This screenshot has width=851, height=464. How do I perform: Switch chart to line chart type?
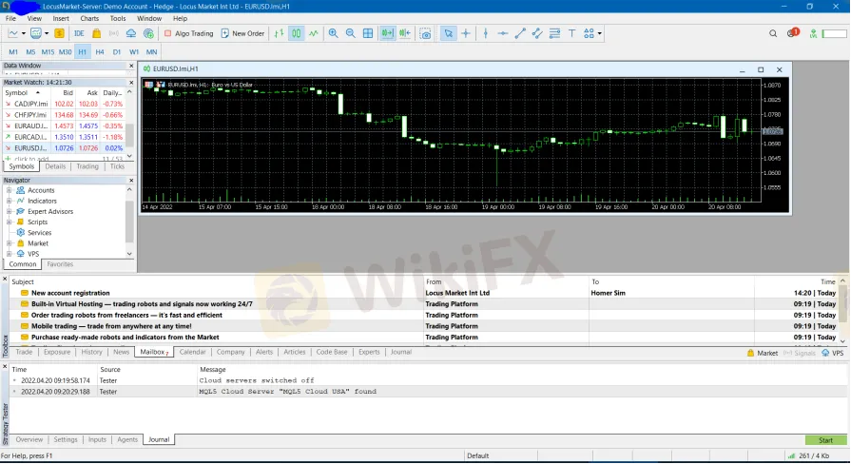[x=314, y=33]
